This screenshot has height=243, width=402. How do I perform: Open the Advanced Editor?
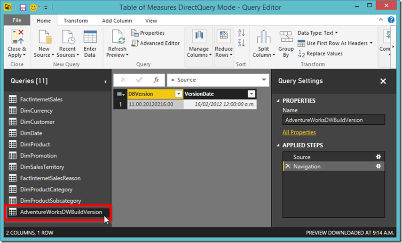pyautogui.click(x=155, y=43)
